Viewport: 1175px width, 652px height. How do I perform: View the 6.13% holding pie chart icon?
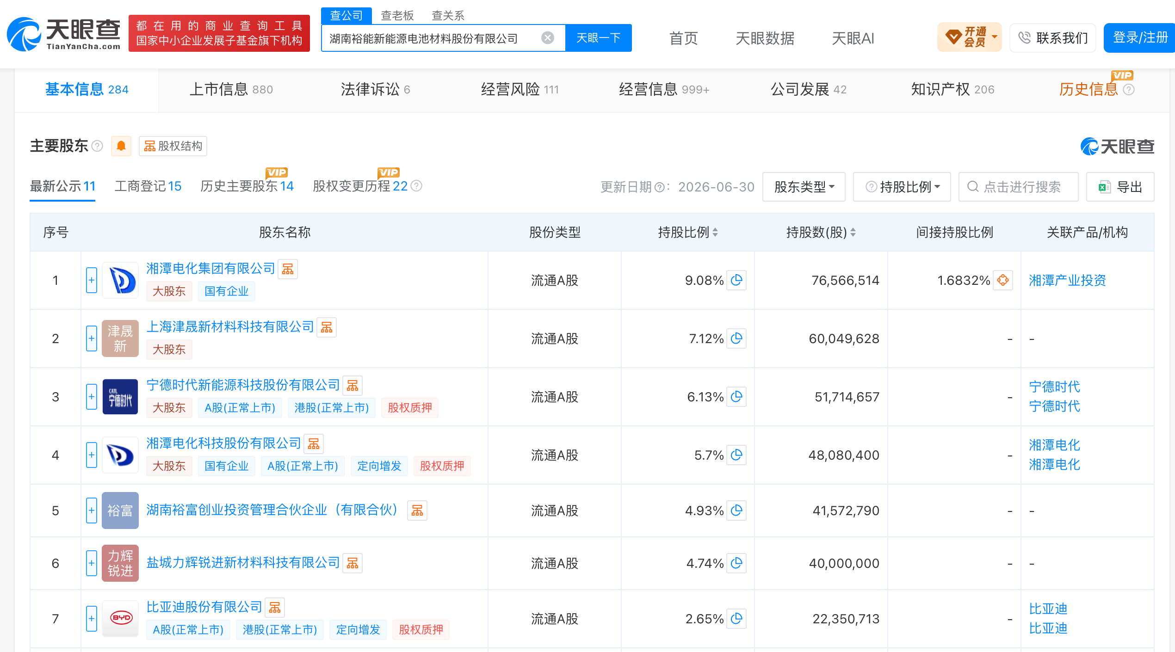point(736,397)
